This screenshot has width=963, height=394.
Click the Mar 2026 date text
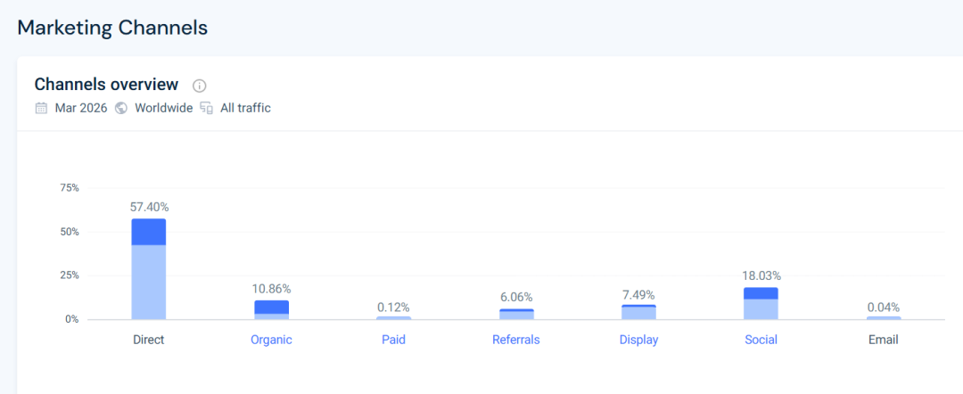(x=81, y=108)
